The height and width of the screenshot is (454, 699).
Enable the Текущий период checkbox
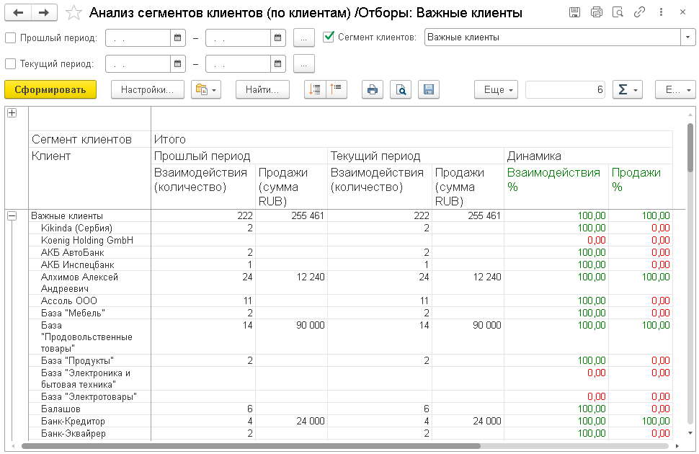(10, 63)
